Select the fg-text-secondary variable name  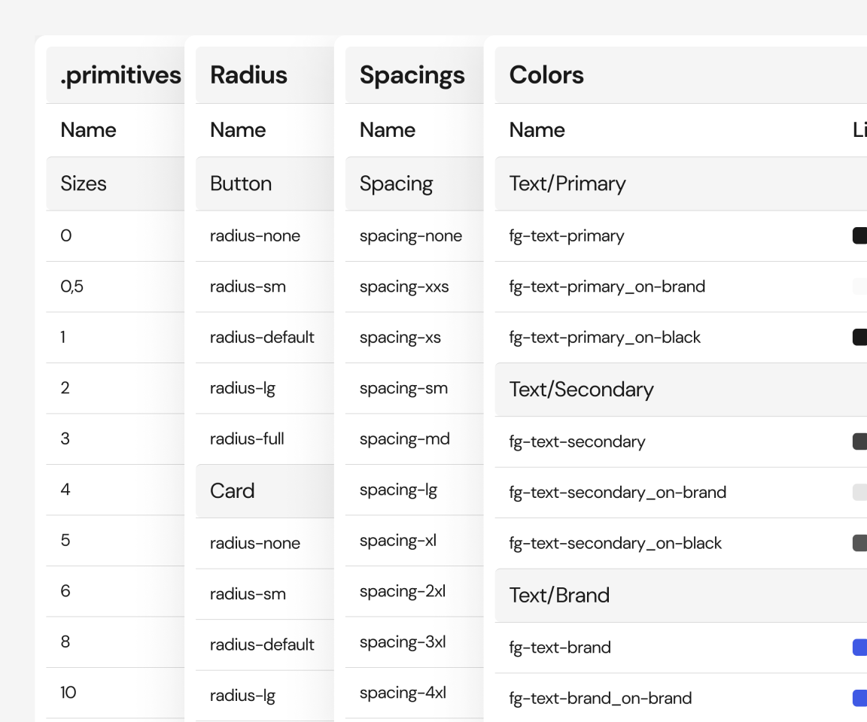click(577, 442)
